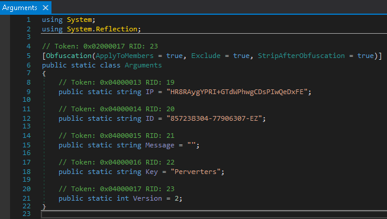Click comment "Token: 0x02000017 RID: 23" on line 4
The height and width of the screenshot is (219, 387).
tap(100, 46)
